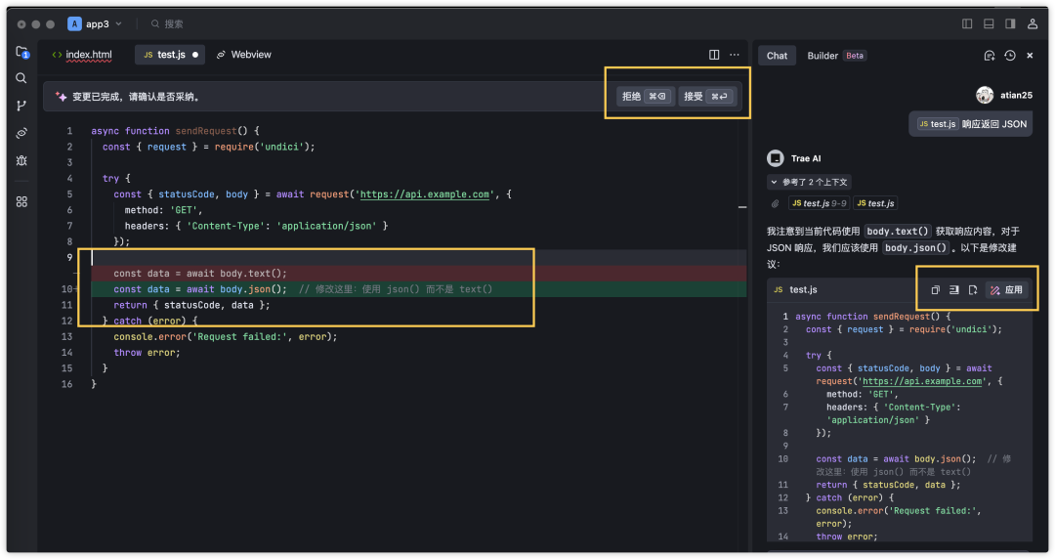
Task: Open the Search icon in activity bar
Action: point(21,78)
